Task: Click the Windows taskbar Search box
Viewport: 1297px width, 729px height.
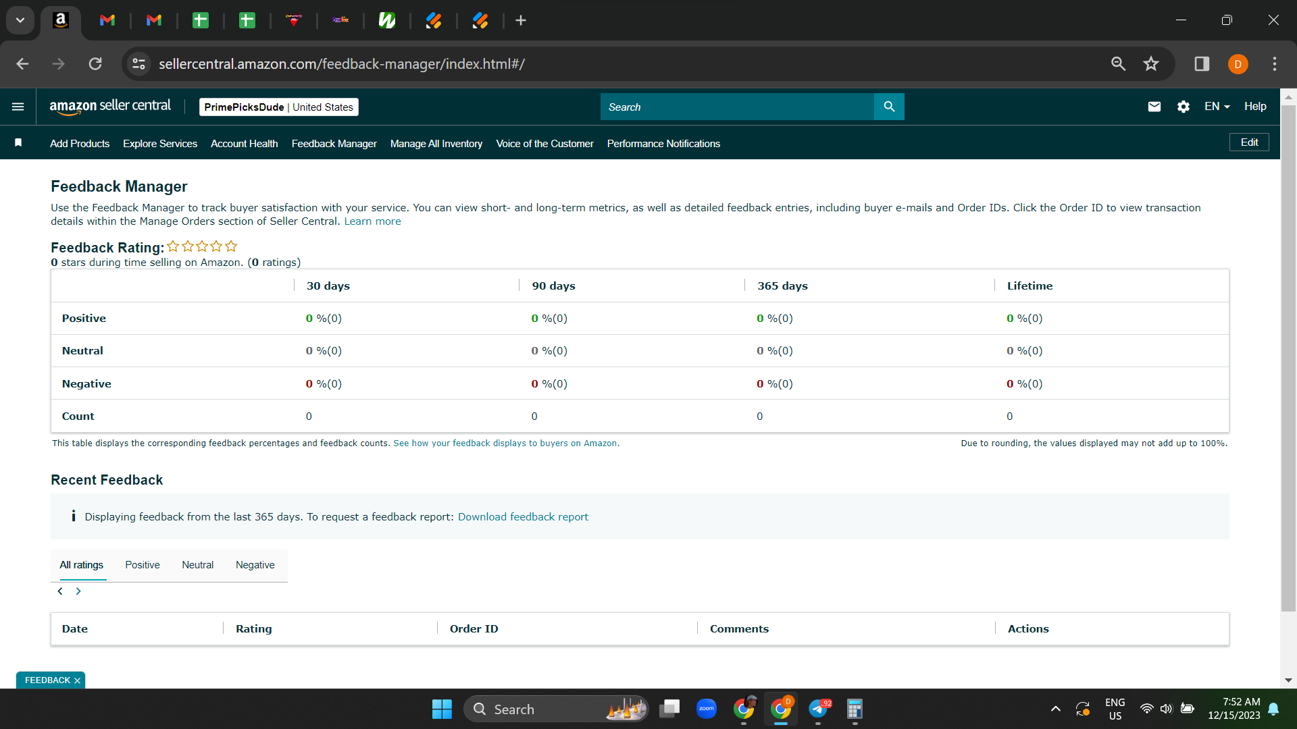Action: point(556,709)
